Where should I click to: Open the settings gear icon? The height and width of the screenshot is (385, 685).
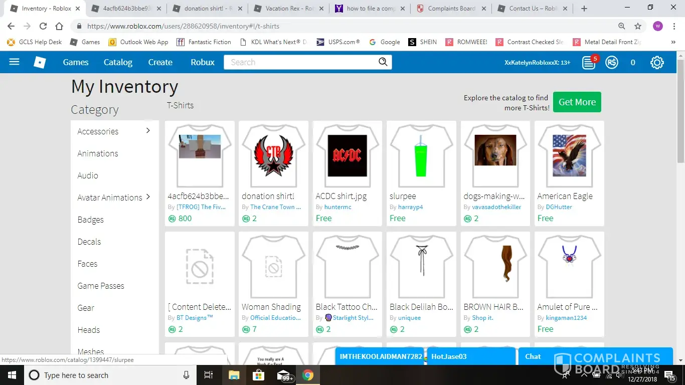tap(657, 63)
